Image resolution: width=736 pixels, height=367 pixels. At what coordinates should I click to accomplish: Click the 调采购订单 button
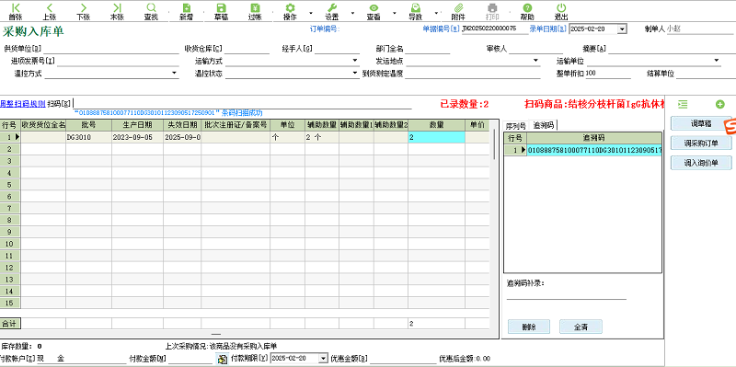point(701,143)
